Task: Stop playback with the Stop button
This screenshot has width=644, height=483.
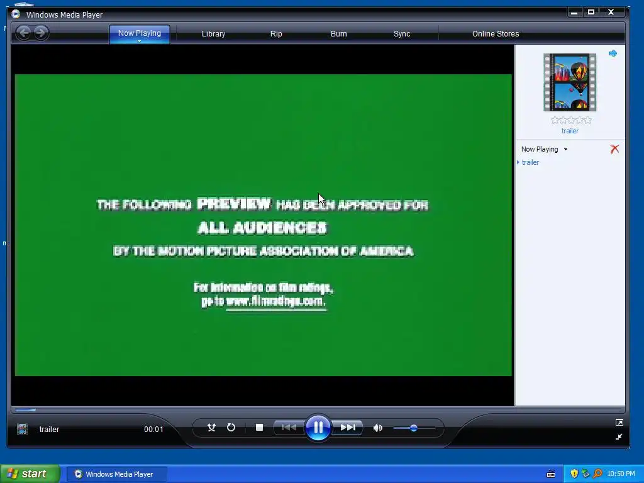Action: tap(259, 428)
